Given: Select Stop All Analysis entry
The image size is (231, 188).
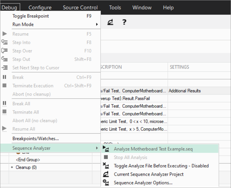Looking at the screenshot, I should (x=160, y=157).
